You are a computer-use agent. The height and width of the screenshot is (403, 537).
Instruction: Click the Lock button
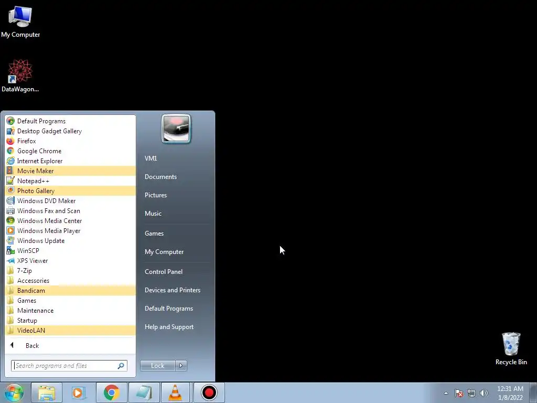tap(157, 366)
